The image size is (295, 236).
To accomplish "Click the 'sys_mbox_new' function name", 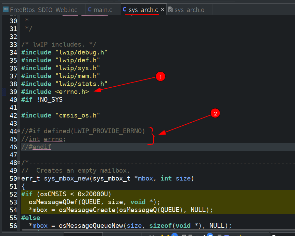I will click(66, 178).
